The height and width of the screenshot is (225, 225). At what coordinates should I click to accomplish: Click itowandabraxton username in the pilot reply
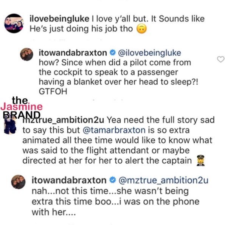click(x=73, y=53)
